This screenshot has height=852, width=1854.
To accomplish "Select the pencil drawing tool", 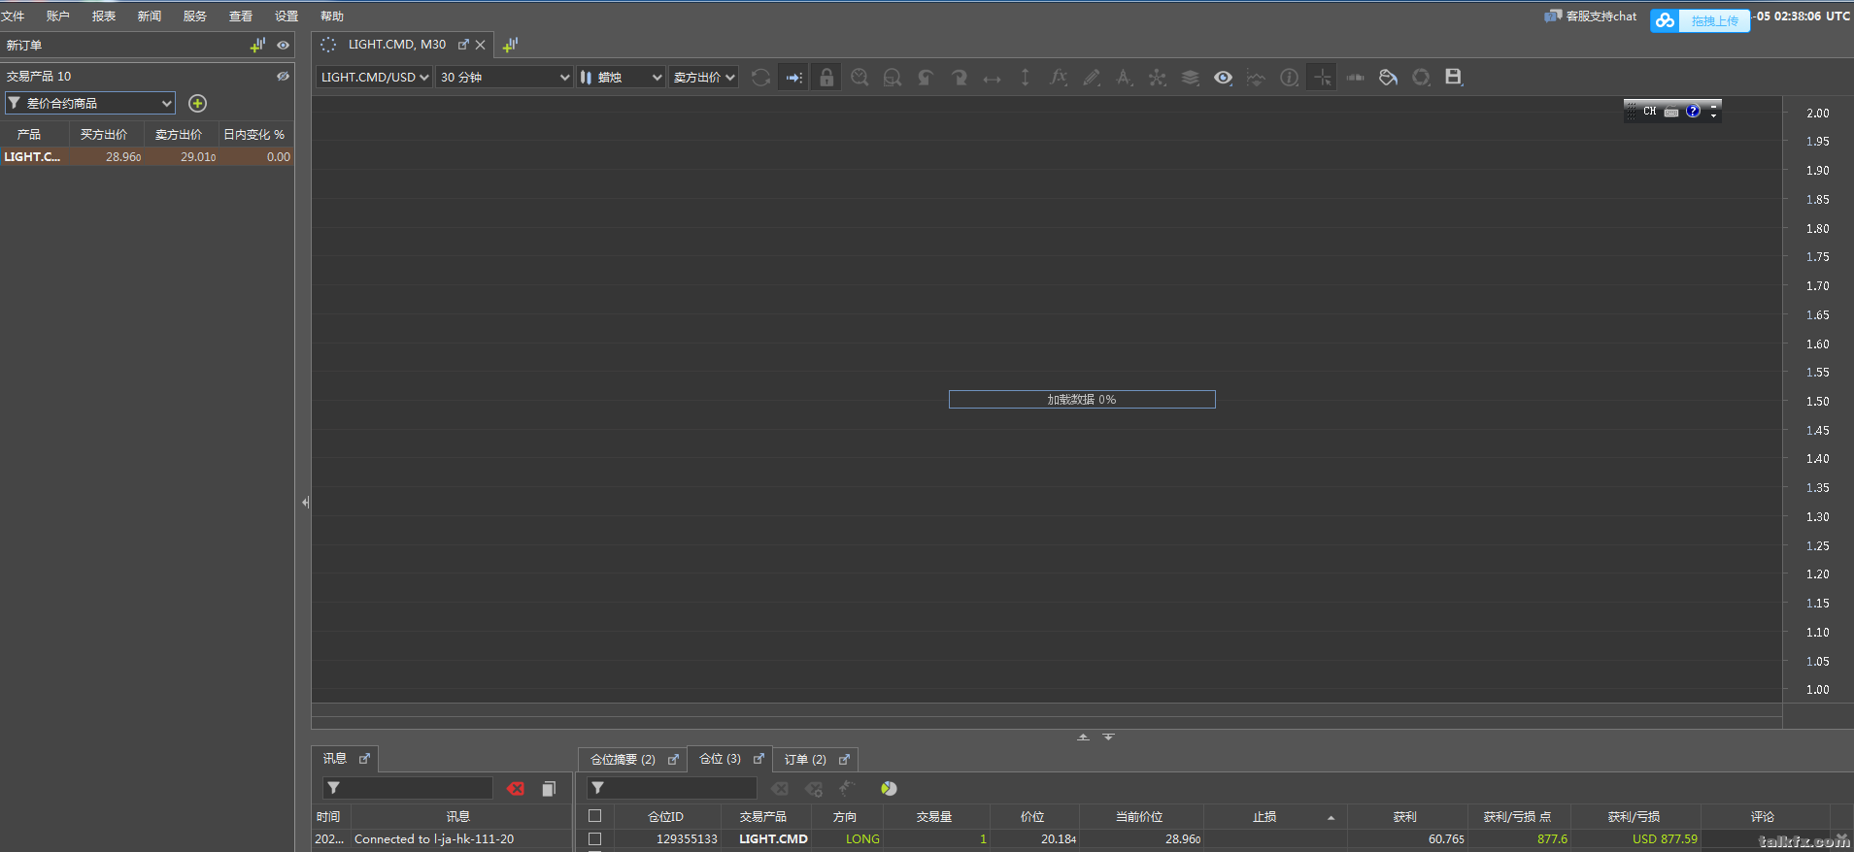I will (1092, 78).
